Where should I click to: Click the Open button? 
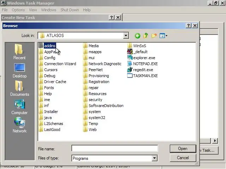point(183,149)
